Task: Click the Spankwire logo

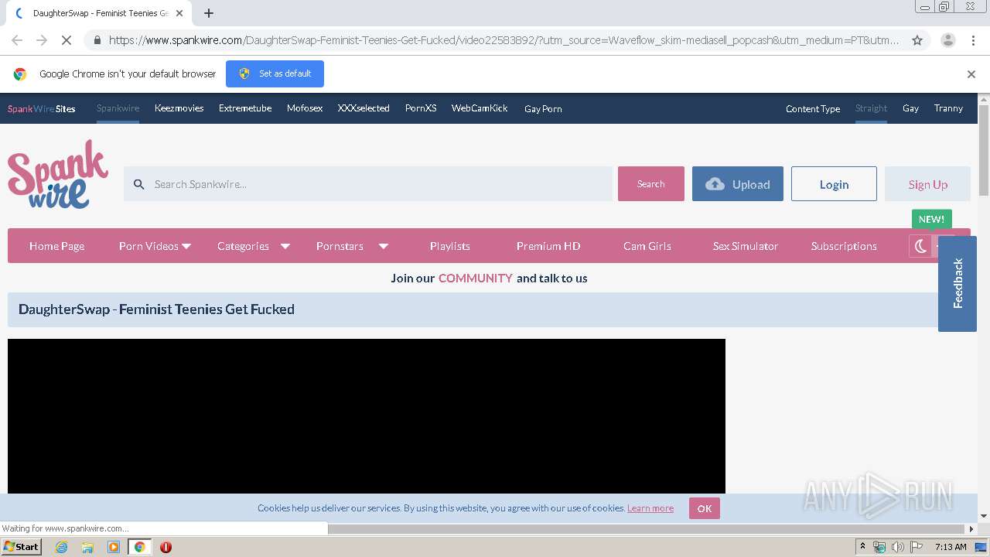Action: pos(58,175)
